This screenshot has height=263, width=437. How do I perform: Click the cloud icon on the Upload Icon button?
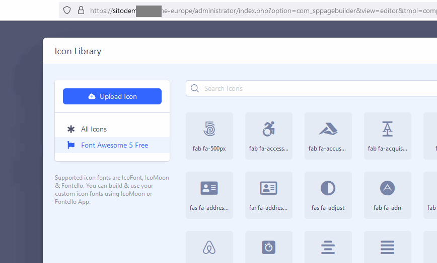(x=92, y=96)
